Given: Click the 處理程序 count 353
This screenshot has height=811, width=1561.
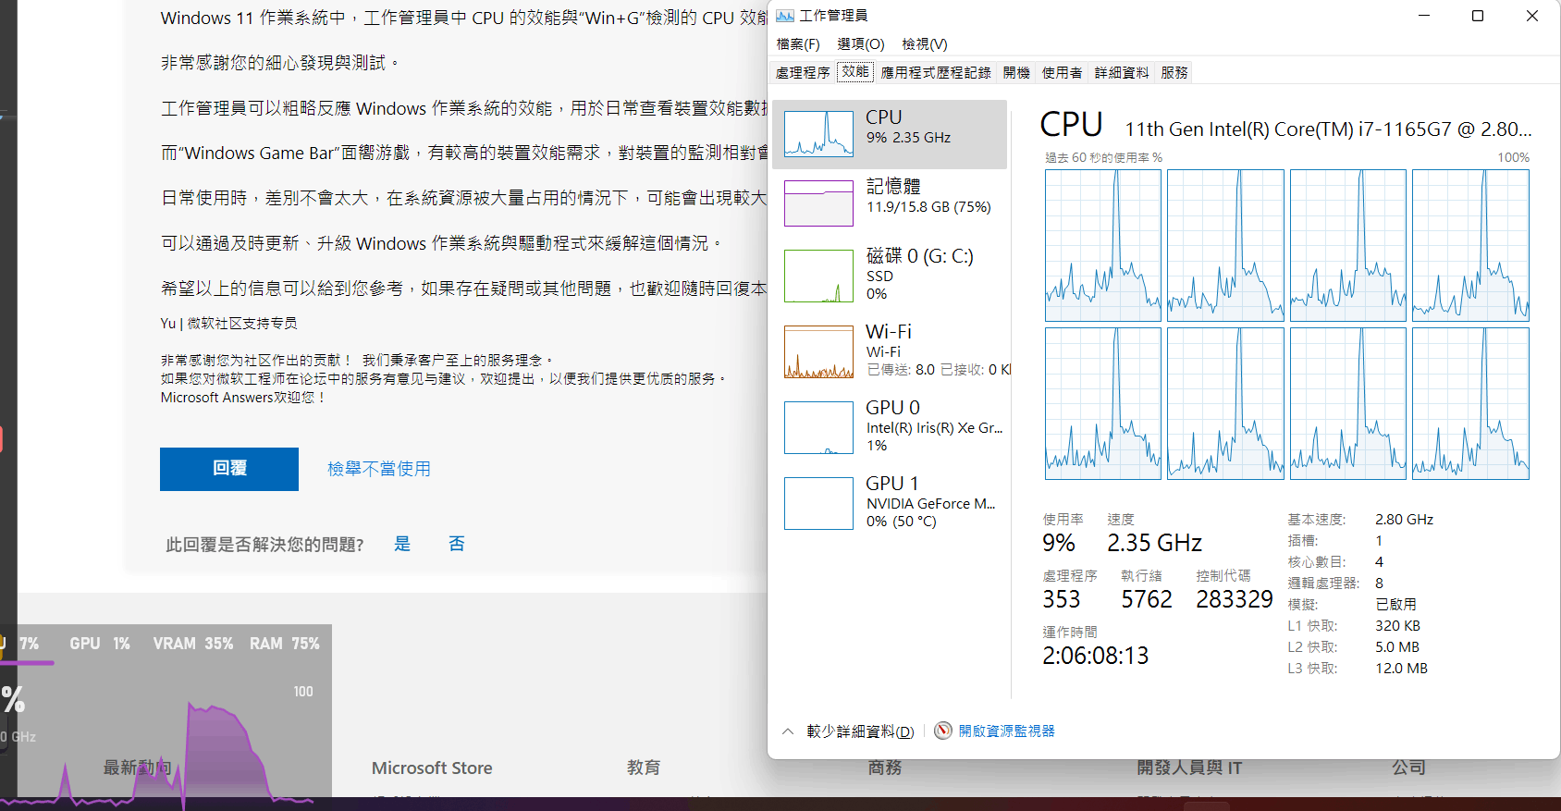Looking at the screenshot, I should (x=1061, y=599).
